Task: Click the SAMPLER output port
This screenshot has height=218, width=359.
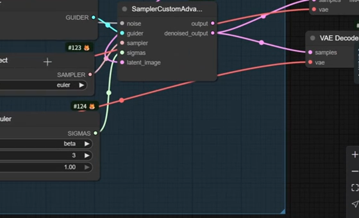Action: (90, 74)
